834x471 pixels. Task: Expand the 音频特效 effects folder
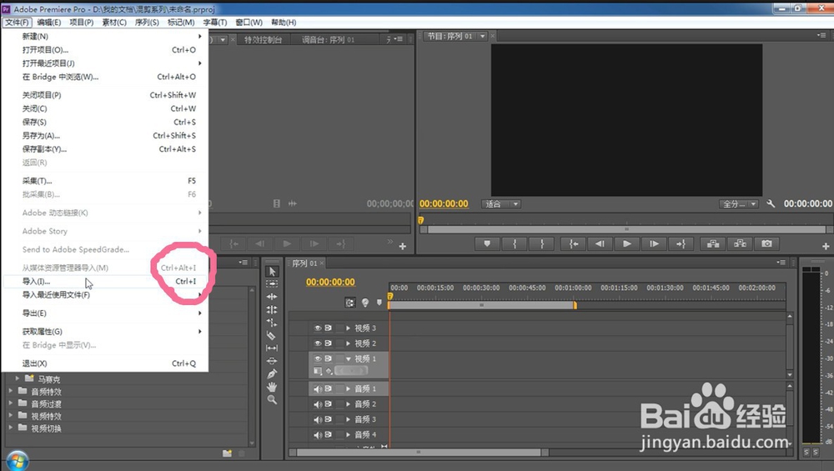[x=11, y=391]
